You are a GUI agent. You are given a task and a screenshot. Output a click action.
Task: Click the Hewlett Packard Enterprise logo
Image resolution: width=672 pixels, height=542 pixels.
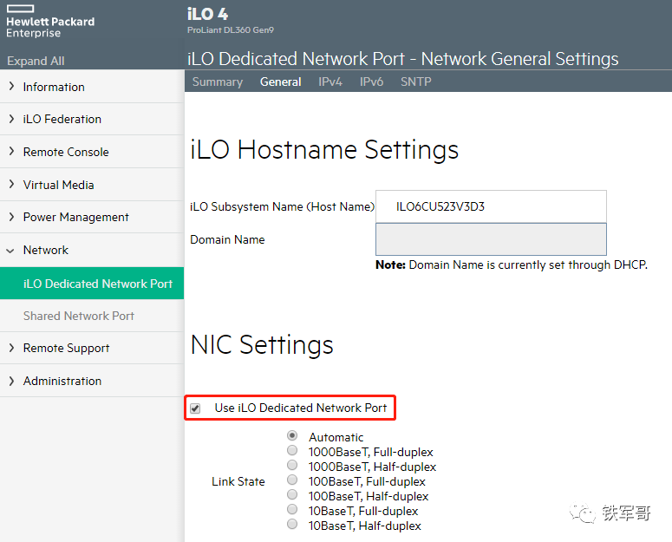(50, 23)
